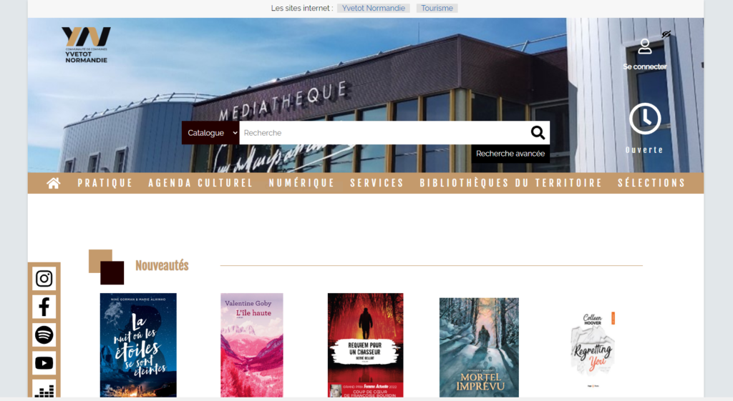The image size is (733, 401).
Task: Open the Bibliothèques du Territoire menu
Action: click(x=511, y=183)
